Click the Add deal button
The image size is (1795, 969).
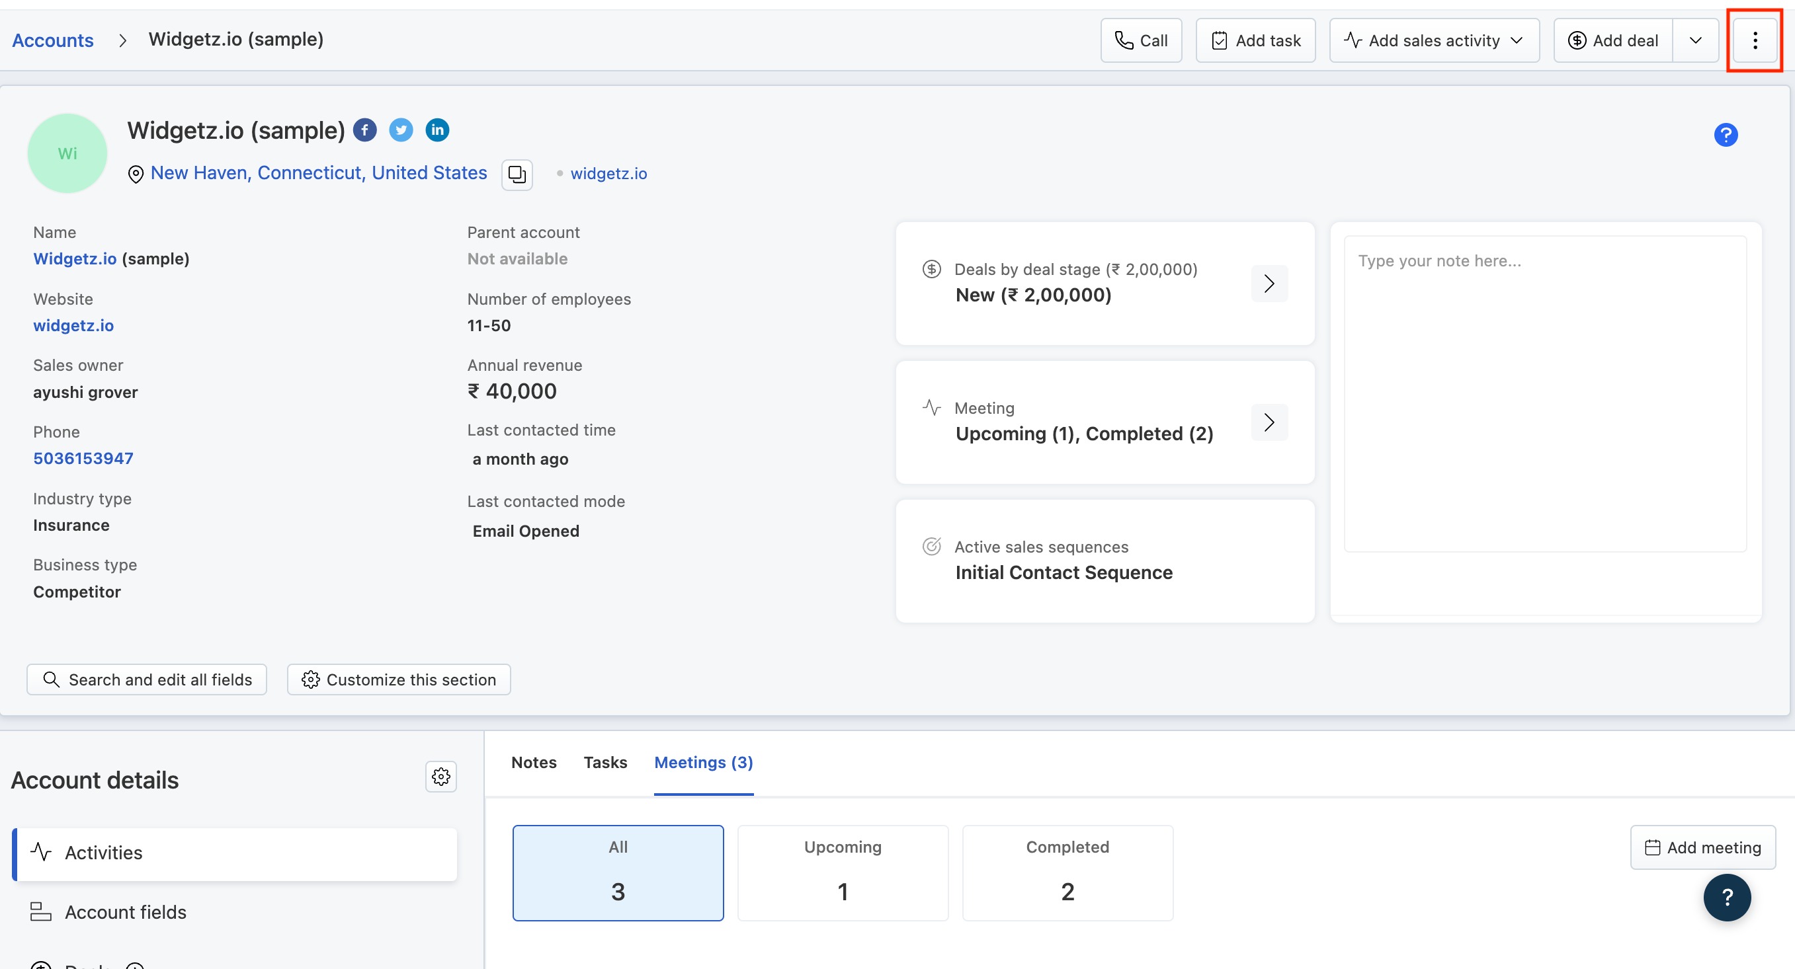tap(1613, 40)
